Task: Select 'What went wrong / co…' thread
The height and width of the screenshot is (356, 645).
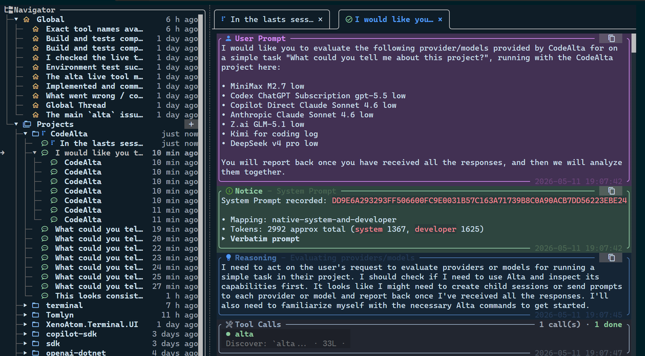Action: coord(95,96)
